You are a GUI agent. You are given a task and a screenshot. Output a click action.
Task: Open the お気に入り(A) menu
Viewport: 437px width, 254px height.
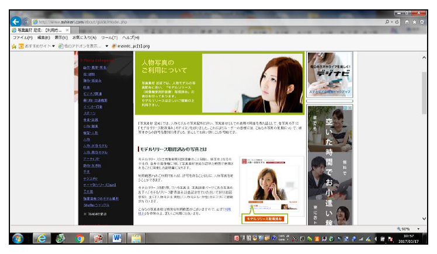coord(84,37)
